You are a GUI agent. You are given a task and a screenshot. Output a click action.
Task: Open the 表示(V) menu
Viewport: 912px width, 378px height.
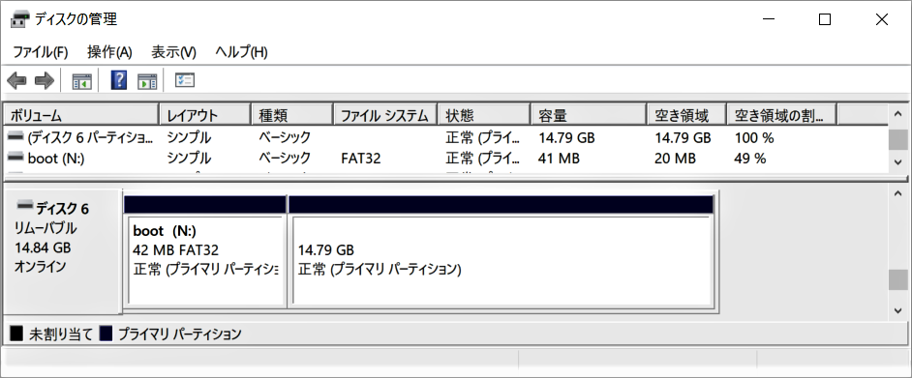(x=173, y=52)
